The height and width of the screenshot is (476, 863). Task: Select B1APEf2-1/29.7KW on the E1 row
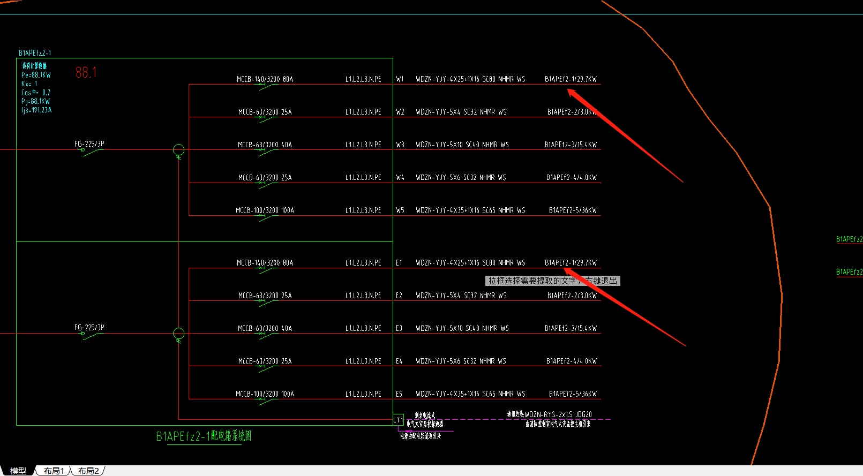(x=571, y=263)
